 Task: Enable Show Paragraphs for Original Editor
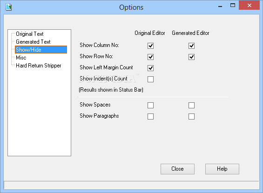pyautogui.click(x=150, y=116)
